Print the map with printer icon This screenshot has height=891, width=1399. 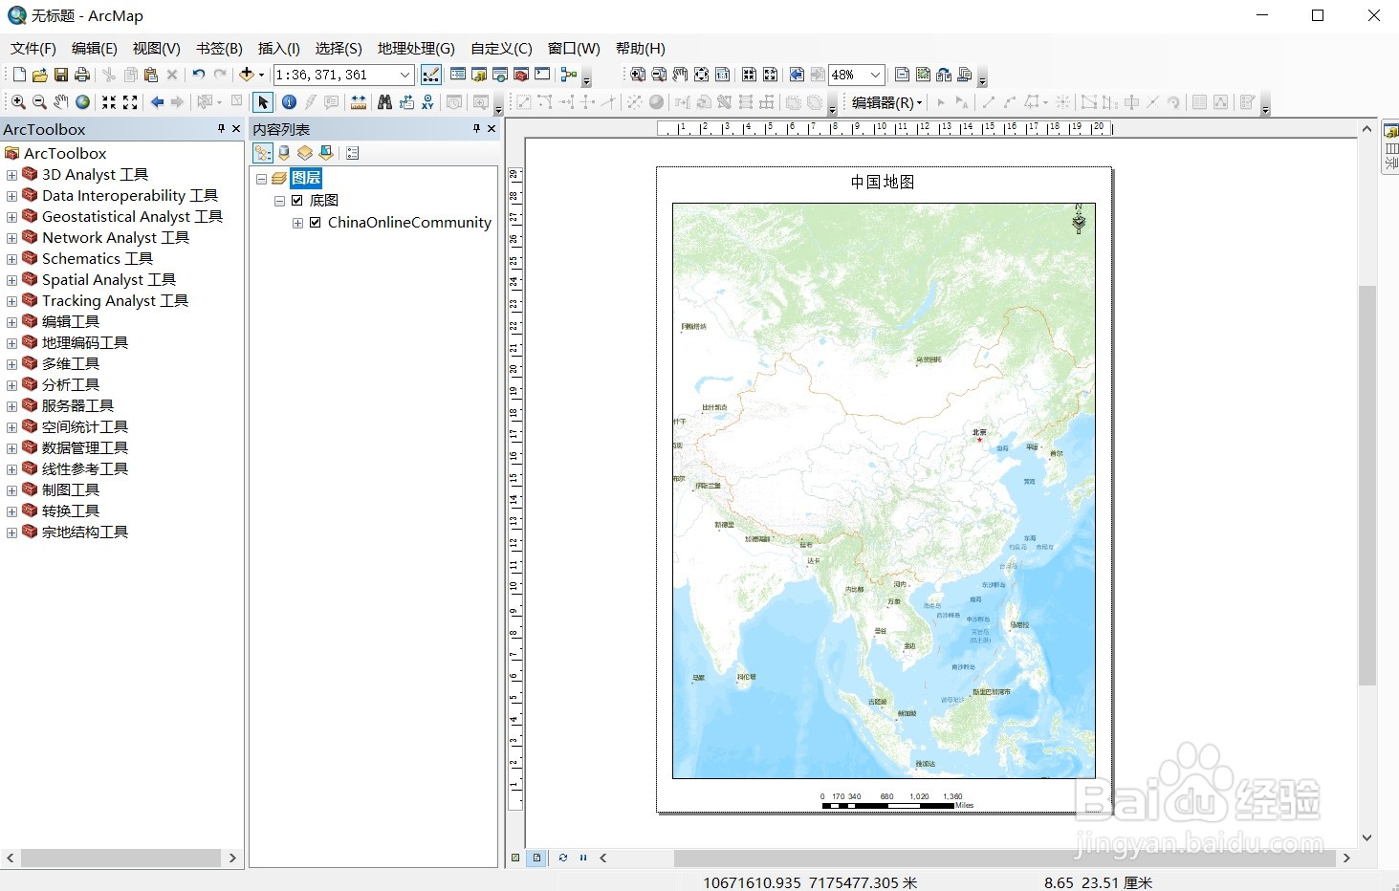(x=82, y=75)
